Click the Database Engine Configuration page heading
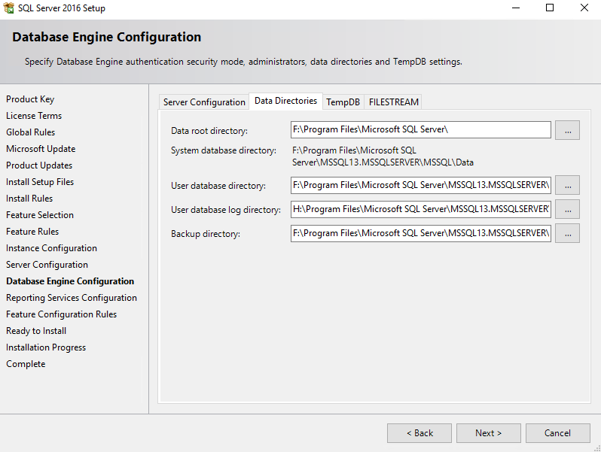This screenshot has width=601, height=452. pos(106,37)
